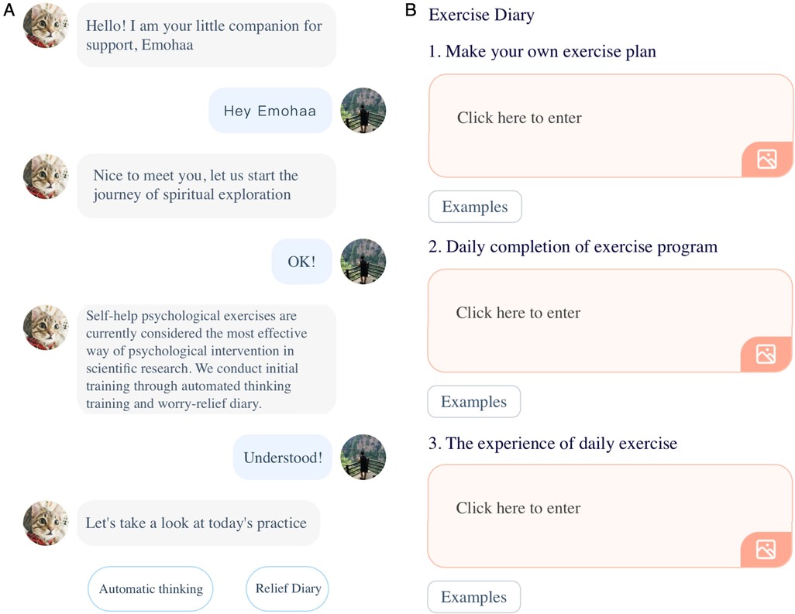Screen dimensions: 795x614
Task: Open Examples under daily exercise experience
Action: coord(474,597)
